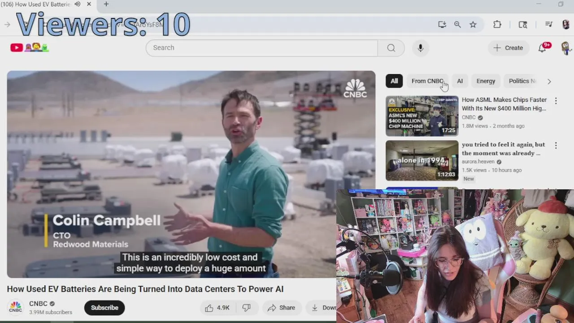This screenshot has height=323, width=574.
Task: Dislike the video with thumbs down
Action: [x=246, y=308]
